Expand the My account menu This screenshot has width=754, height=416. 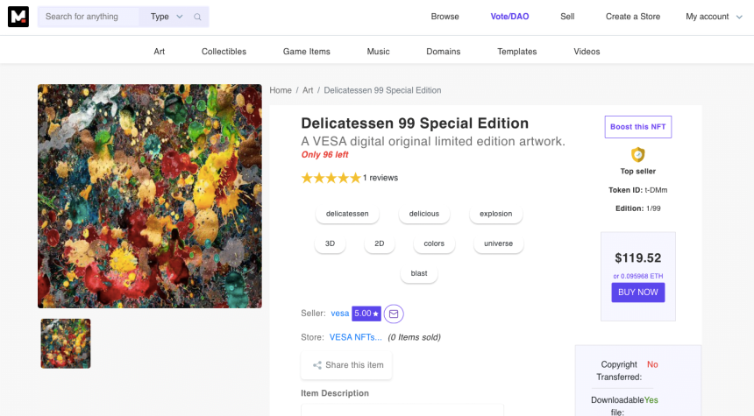(712, 17)
